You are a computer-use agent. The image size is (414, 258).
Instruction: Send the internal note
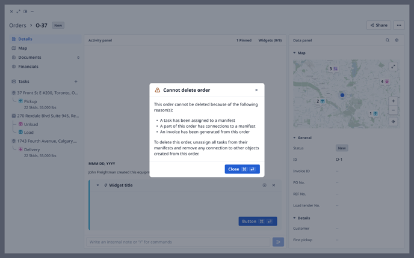(x=278, y=242)
